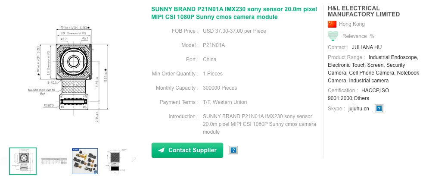Click the China flag icon
Image resolution: width=423 pixels, height=185 pixels.
click(x=332, y=24)
